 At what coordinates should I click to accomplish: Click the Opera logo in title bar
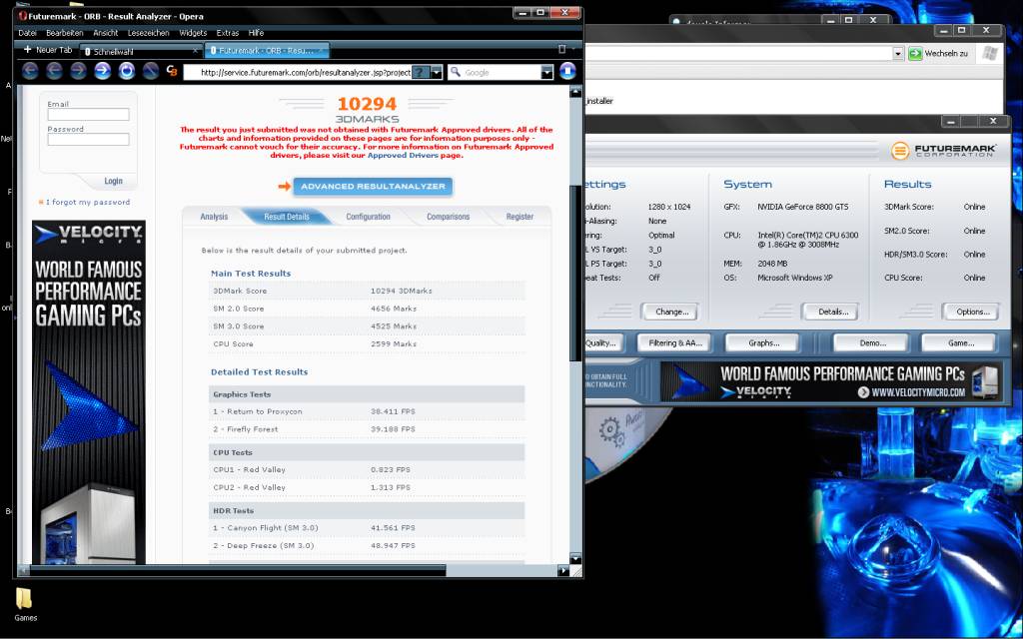click(x=24, y=16)
